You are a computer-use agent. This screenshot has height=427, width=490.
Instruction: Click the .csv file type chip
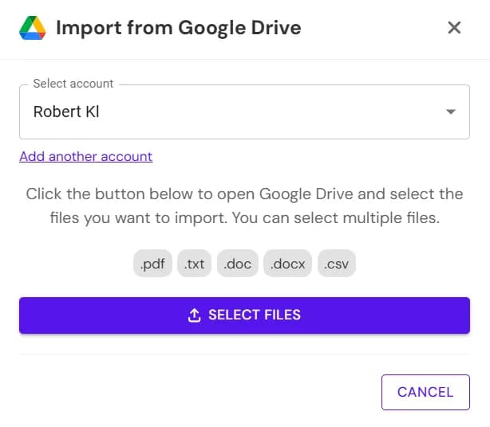coord(336,264)
